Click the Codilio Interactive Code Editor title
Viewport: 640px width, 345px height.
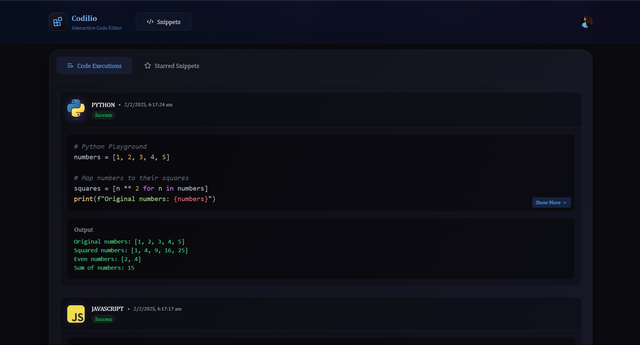tap(84, 18)
